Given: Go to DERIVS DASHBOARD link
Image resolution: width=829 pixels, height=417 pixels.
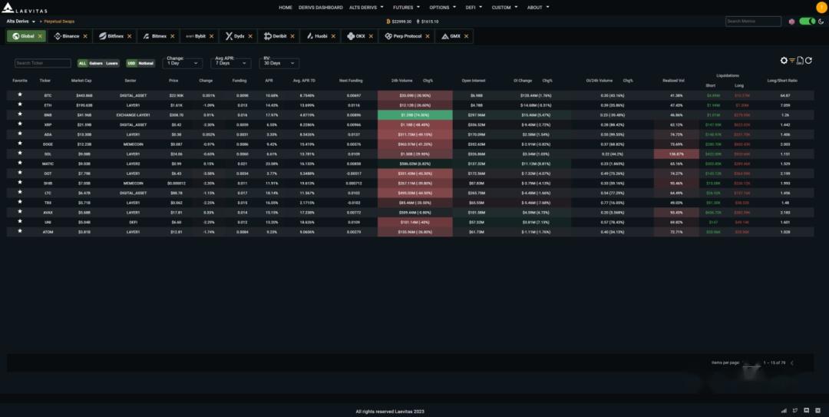Looking at the screenshot, I should coord(320,8).
